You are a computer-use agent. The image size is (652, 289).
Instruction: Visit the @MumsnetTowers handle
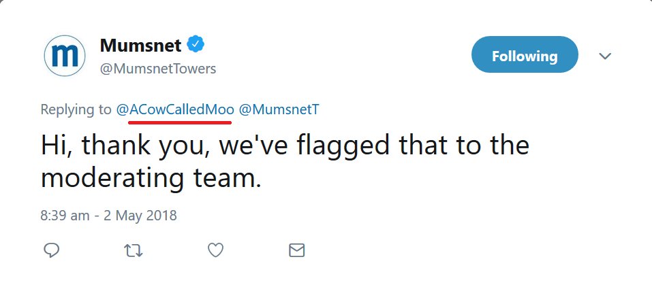click(157, 69)
